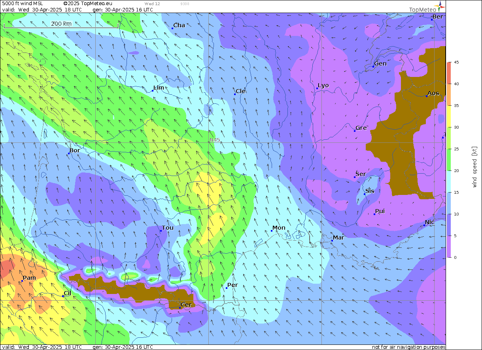Click the "Cha" city label
482x350 pixels.
point(179,25)
